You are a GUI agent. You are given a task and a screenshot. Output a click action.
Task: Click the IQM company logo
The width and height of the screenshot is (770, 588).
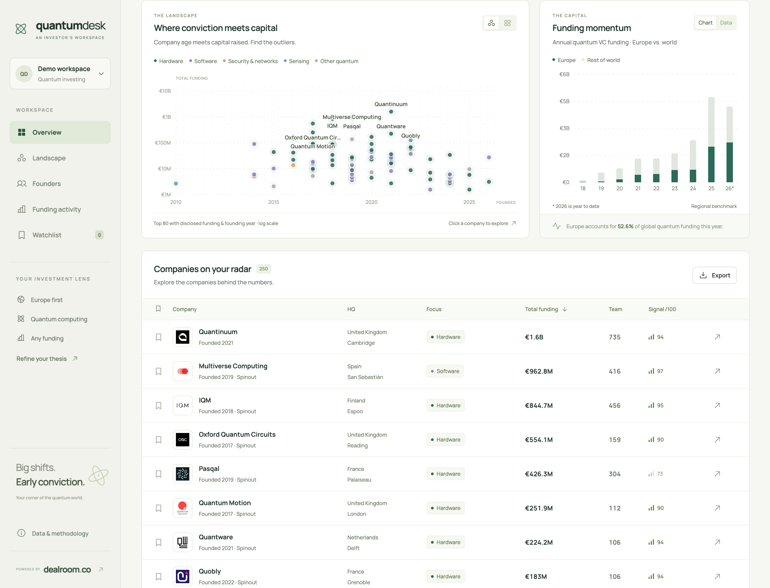(182, 405)
